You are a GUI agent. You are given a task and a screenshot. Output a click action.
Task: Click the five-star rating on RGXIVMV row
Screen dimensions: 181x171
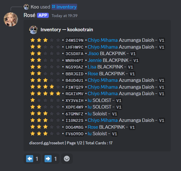point(45,93)
